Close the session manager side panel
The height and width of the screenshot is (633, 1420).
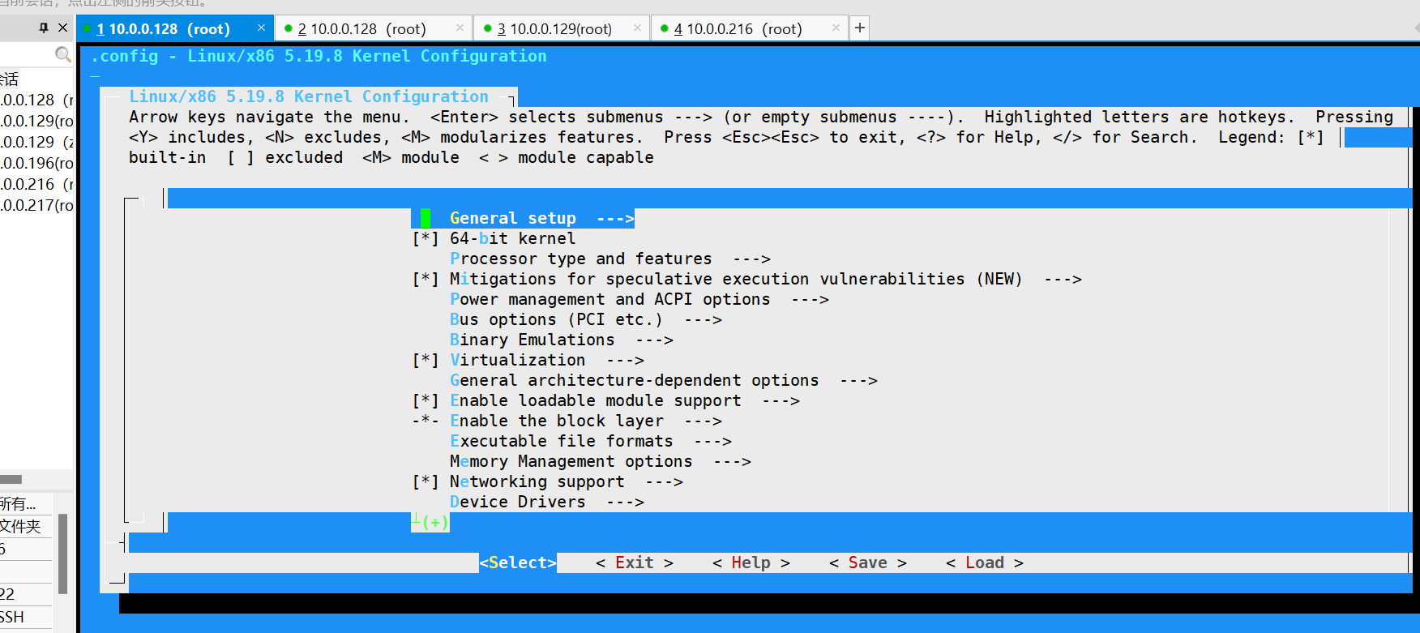pos(62,28)
